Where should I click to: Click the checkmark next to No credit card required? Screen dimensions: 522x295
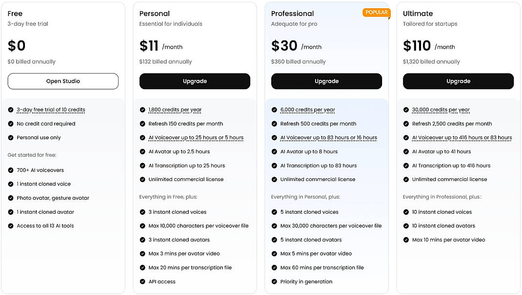[11, 124]
